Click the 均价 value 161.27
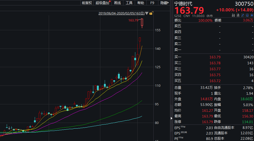254x141 pixels. [207, 111]
